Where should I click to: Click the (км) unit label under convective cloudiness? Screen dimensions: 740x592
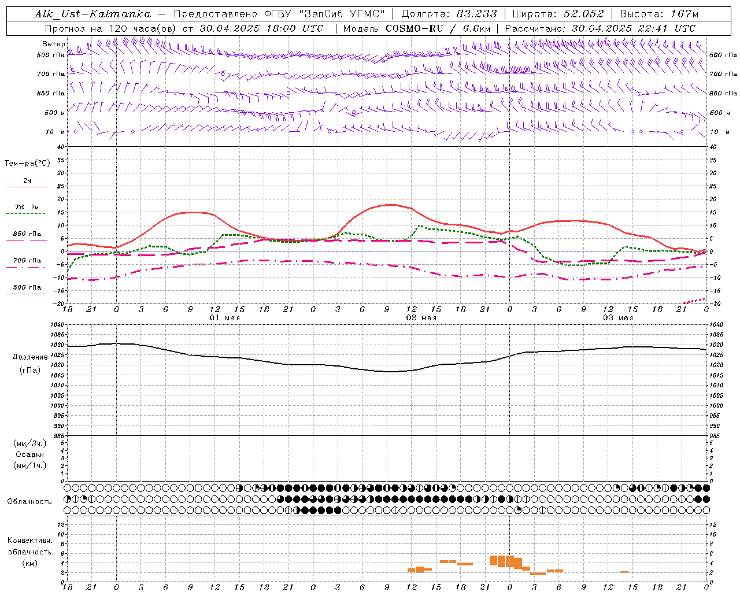[30, 563]
